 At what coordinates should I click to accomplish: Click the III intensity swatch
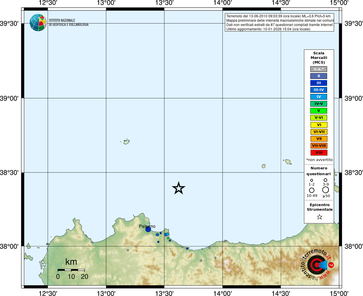319,83
